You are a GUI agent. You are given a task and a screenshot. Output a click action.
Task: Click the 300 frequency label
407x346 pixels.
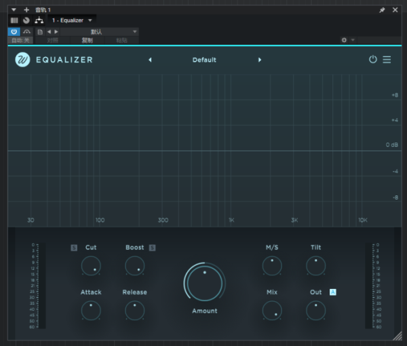click(x=163, y=220)
